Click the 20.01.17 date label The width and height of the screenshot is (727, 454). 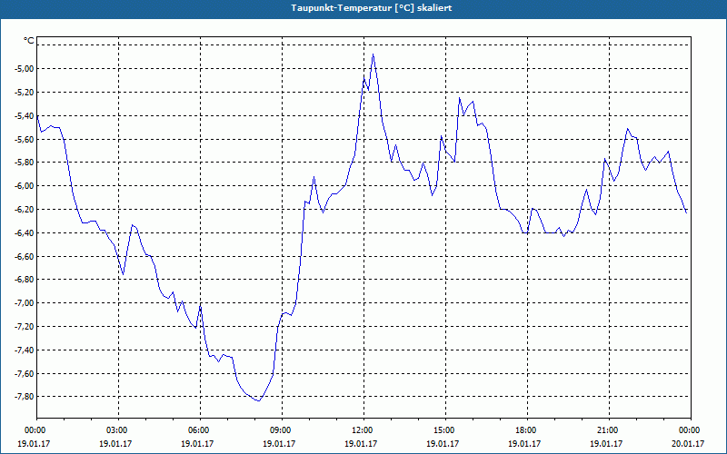(x=688, y=443)
